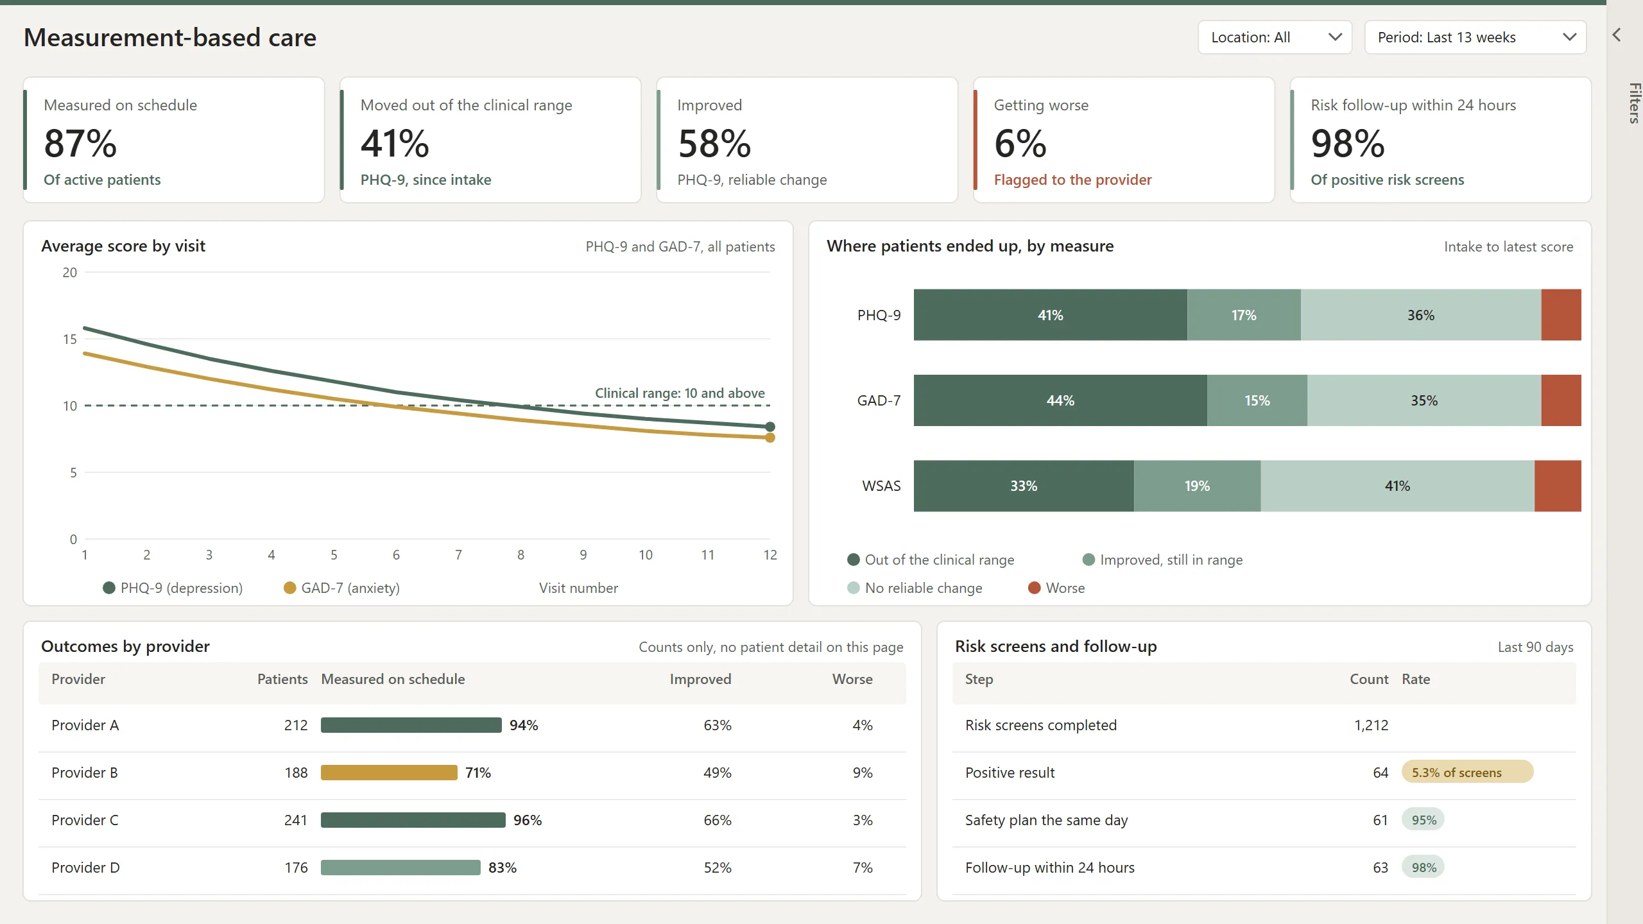The width and height of the screenshot is (1643, 924).
Task: Click WSAS 41% no-change segment
Action: click(x=1397, y=486)
